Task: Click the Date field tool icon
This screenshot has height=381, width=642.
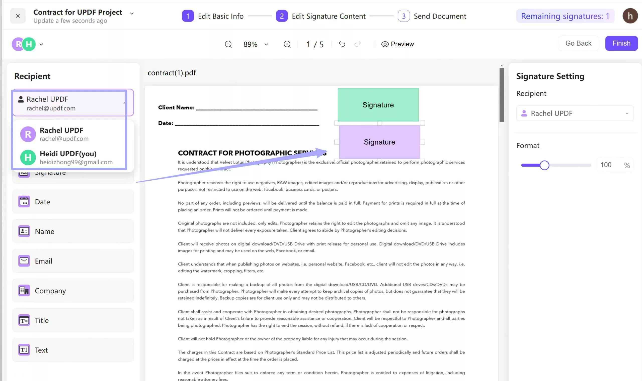Action: 24,201
